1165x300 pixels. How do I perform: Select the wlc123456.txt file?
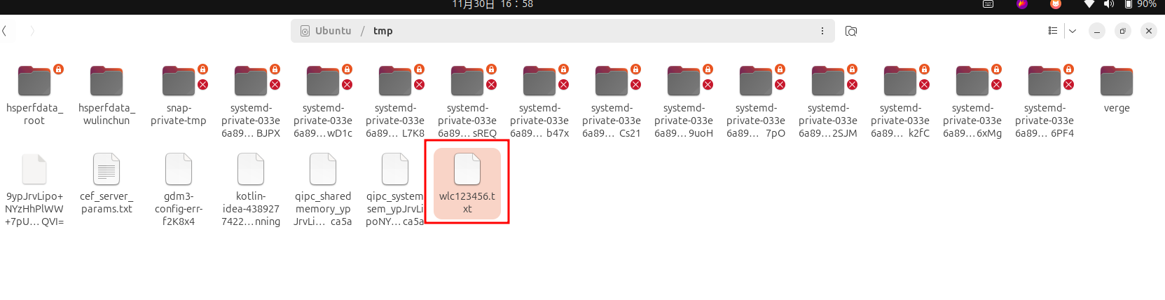click(x=467, y=184)
